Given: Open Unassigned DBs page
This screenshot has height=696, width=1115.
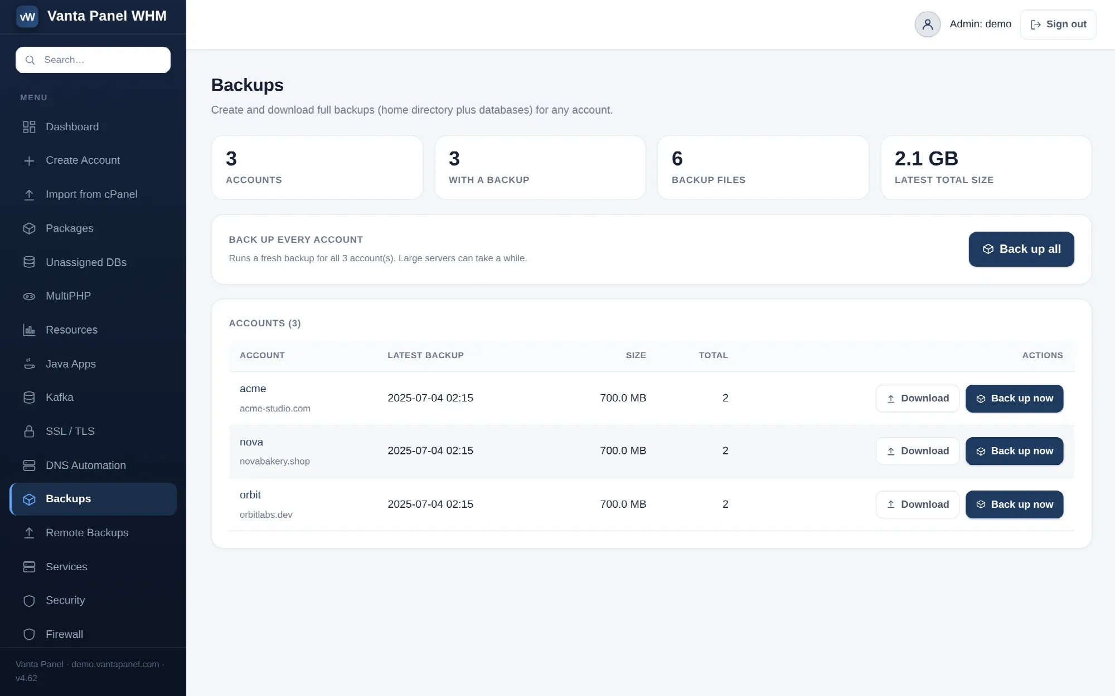Looking at the screenshot, I should [93, 262].
